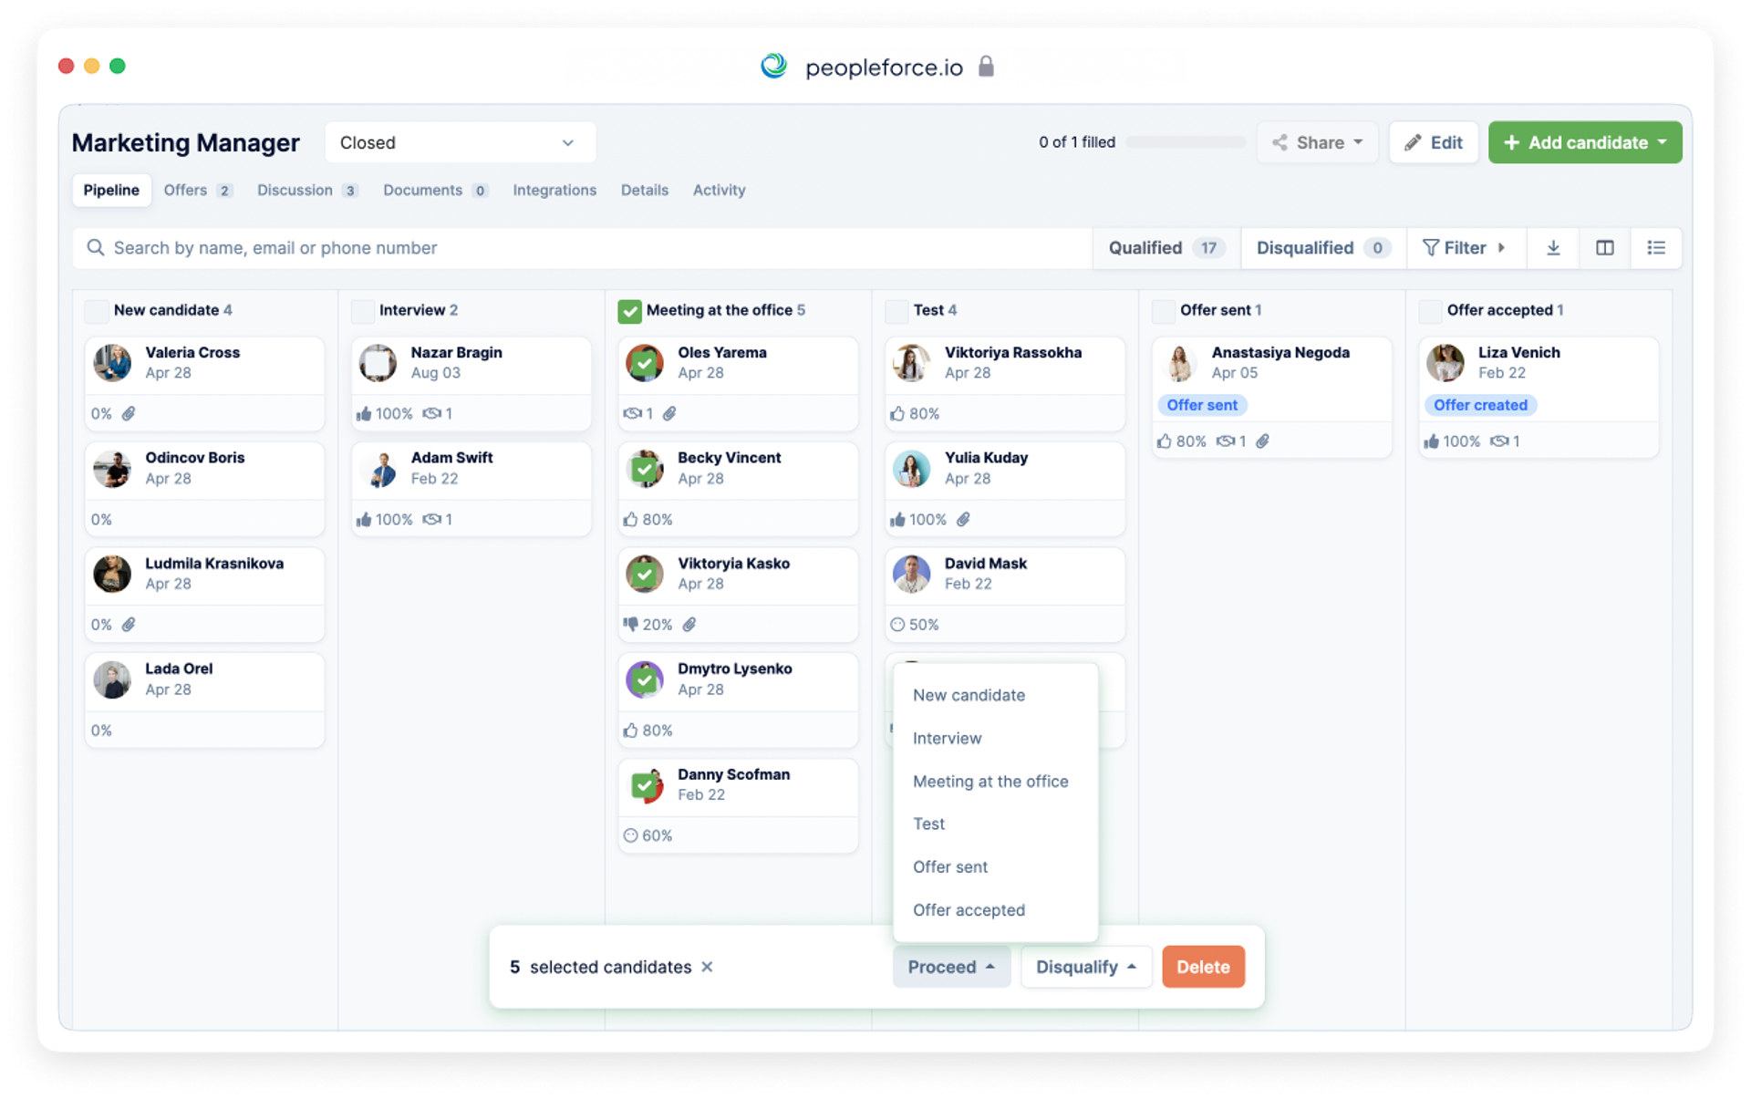Open the Activity tab

719,191
